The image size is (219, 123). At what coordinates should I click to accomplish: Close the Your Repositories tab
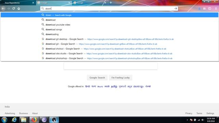click(x=33, y=3)
